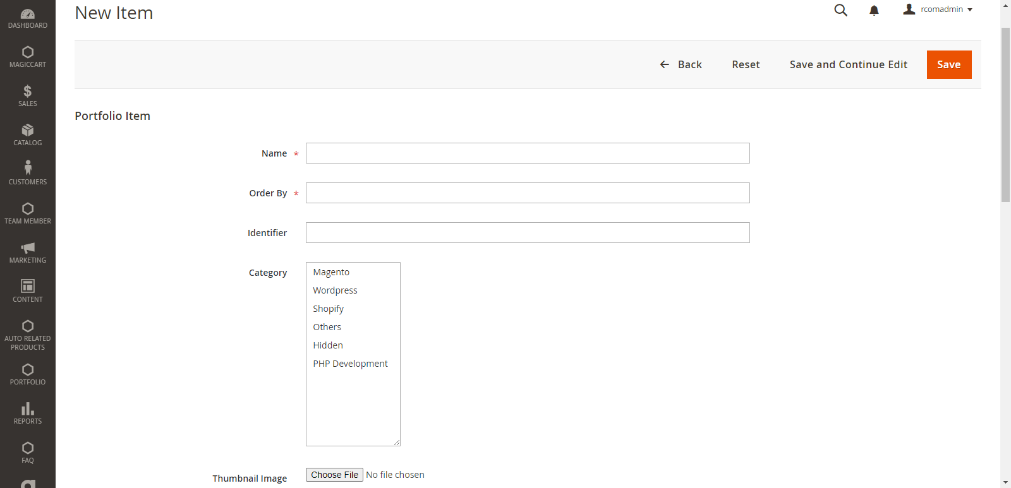
Task: Click the orange Save button
Action: 949,64
